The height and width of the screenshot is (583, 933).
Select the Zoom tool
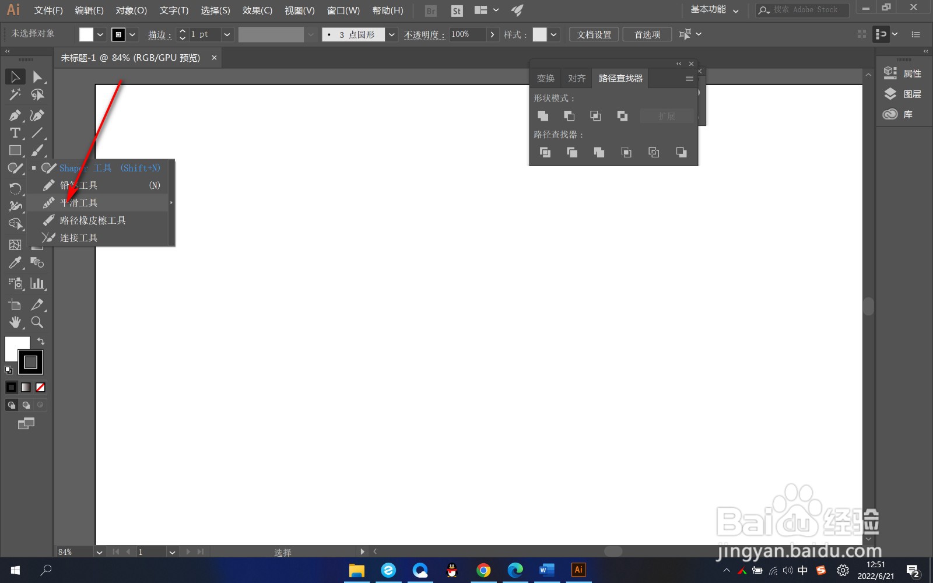pyautogui.click(x=37, y=322)
